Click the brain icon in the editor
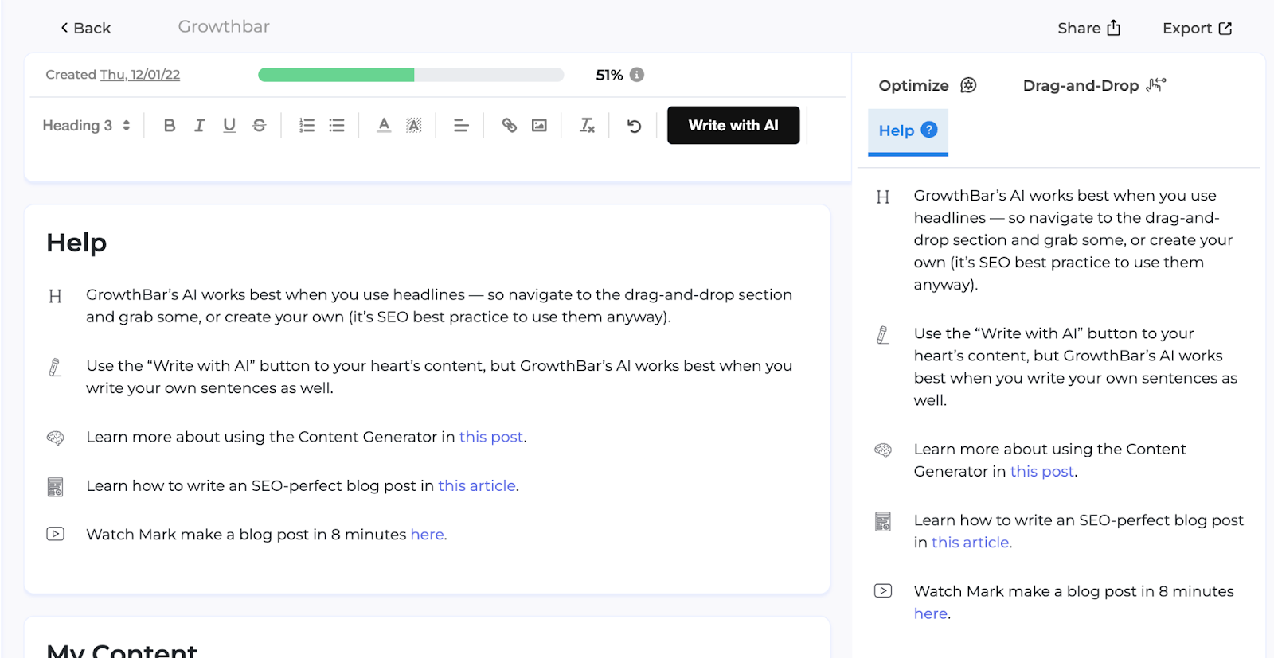This screenshot has height=658, width=1274. (55, 438)
